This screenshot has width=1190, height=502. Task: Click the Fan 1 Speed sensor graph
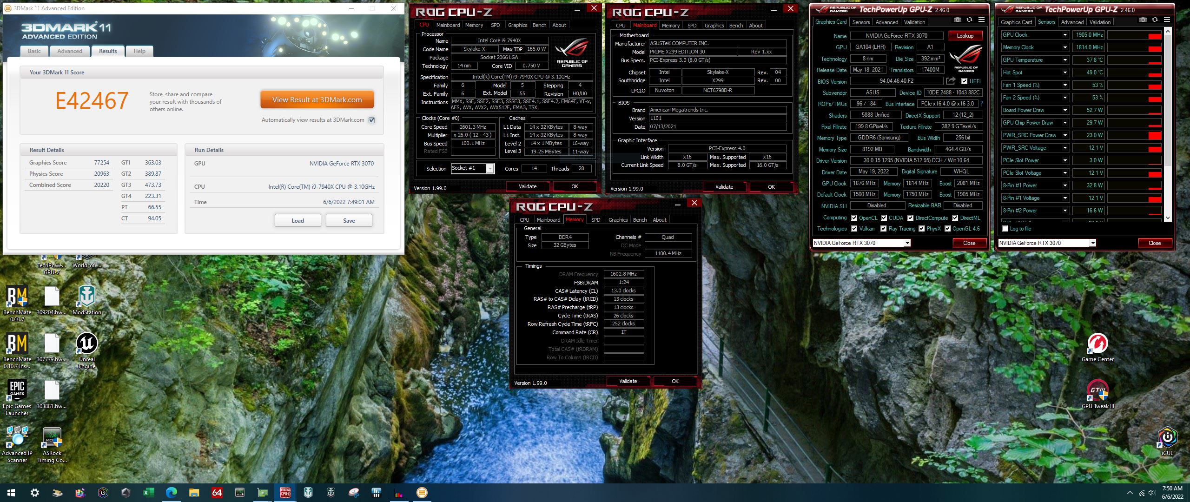[x=1135, y=85]
